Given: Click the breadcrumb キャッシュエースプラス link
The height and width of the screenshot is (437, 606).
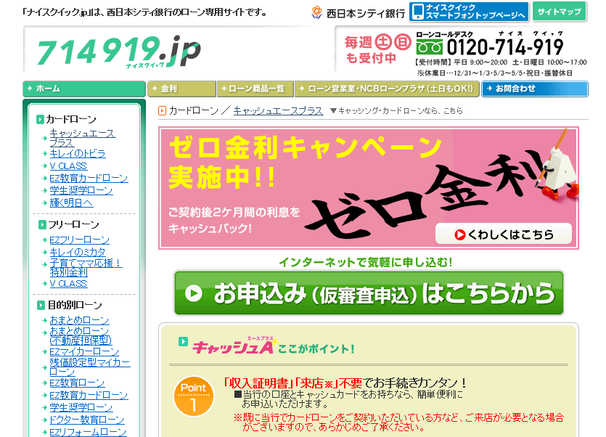Looking at the screenshot, I should pyautogui.click(x=278, y=111).
